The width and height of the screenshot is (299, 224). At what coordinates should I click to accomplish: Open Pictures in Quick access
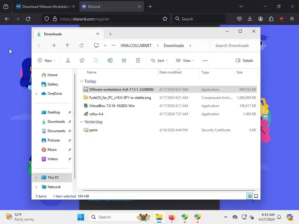[x=54, y=140]
